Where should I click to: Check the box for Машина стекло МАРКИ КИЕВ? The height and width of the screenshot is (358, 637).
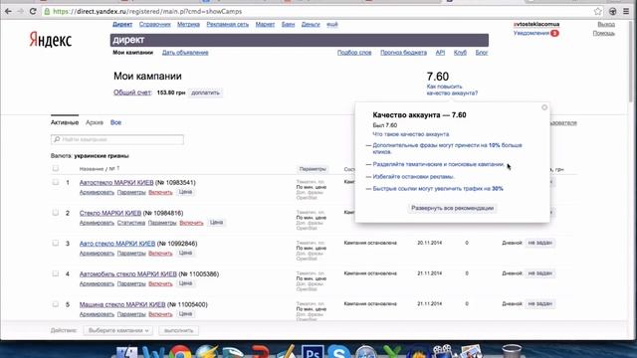pyautogui.click(x=56, y=304)
